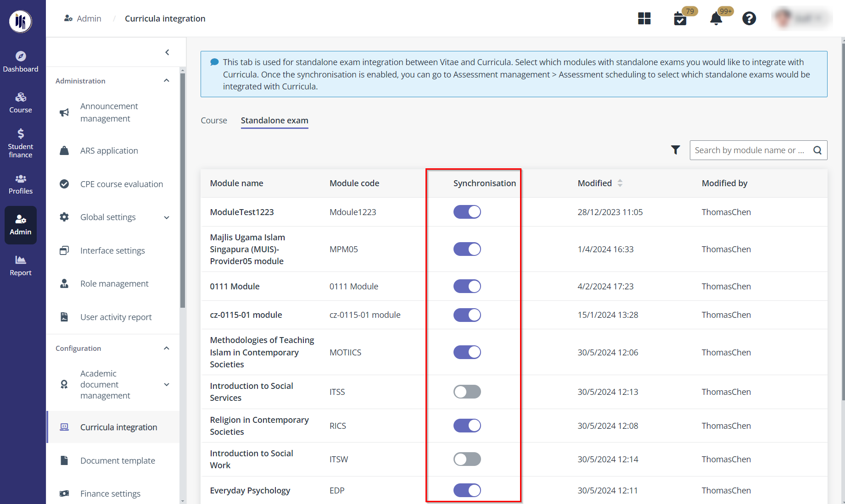This screenshot has height=504, width=845.
Task: Toggle synchronisation for MOTIICS module
Action: (x=467, y=352)
